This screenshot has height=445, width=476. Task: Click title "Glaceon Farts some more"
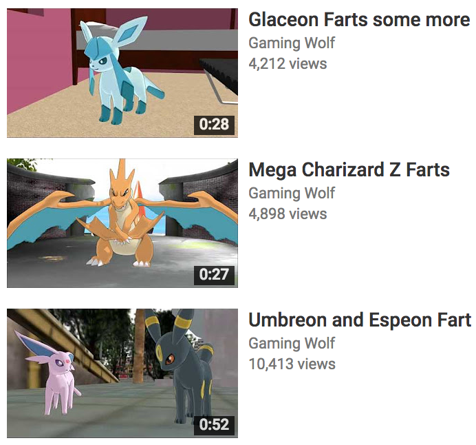(359, 20)
